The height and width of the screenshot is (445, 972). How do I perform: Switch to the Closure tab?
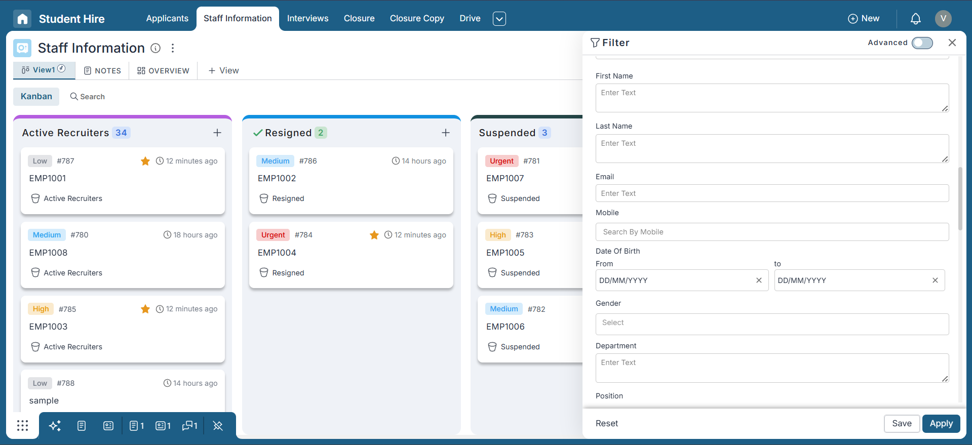(359, 18)
